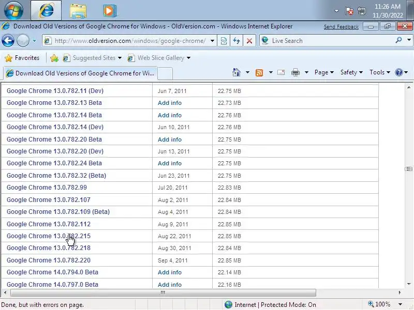The width and height of the screenshot is (414, 310).
Task: Click Add info for 13.0.782.24 Beta
Action: (170, 163)
